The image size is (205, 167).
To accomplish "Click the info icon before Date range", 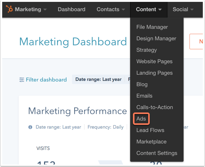I will tap(30, 127).
